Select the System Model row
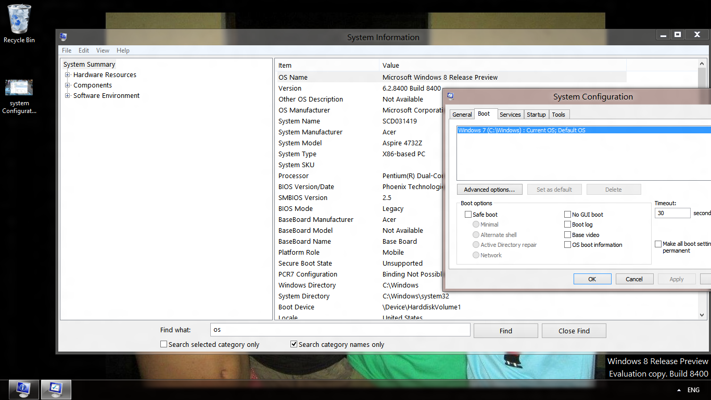 coord(359,143)
